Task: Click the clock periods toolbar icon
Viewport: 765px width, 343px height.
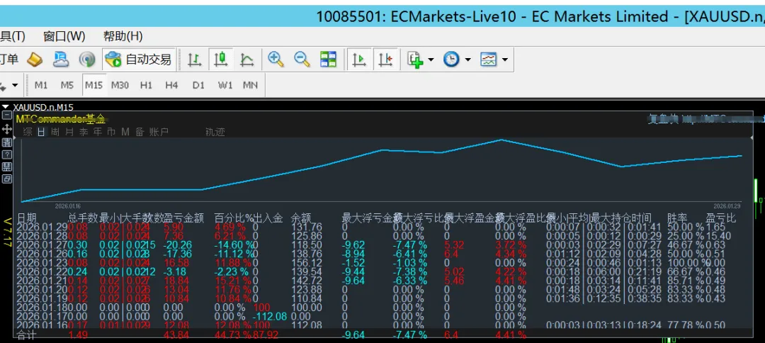Action: [451, 60]
